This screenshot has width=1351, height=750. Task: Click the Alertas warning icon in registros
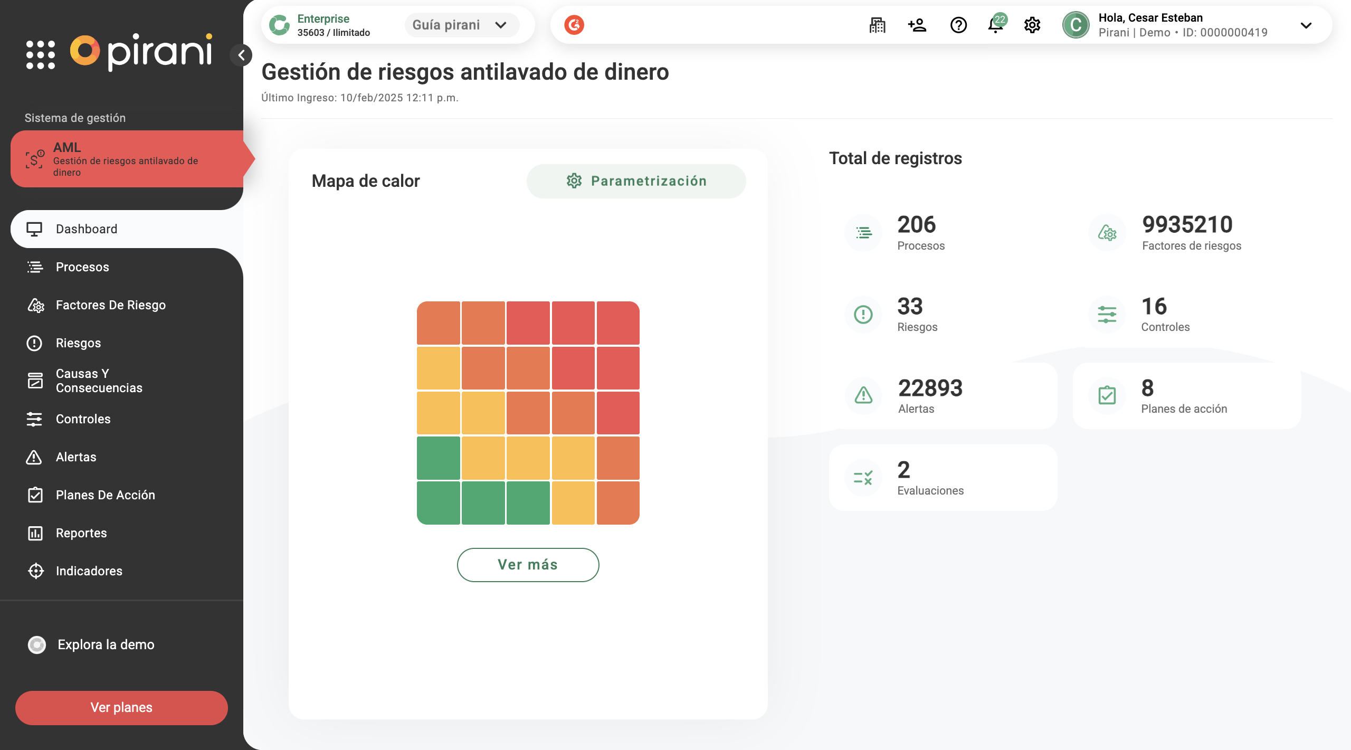click(x=863, y=395)
